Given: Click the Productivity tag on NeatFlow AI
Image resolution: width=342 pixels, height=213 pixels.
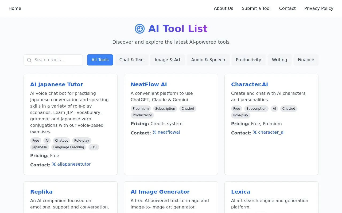Looking at the screenshot, I should (x=142, y=115).
